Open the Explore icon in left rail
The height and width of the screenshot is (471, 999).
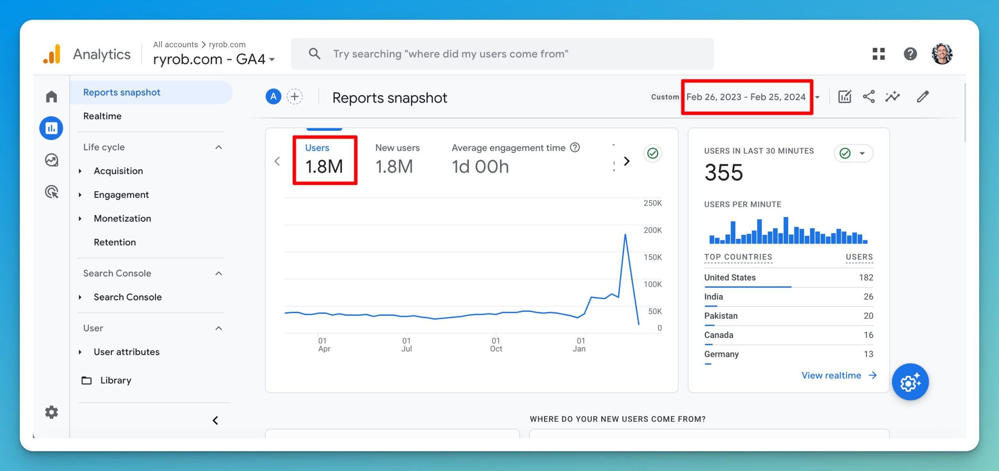point(51,160)
